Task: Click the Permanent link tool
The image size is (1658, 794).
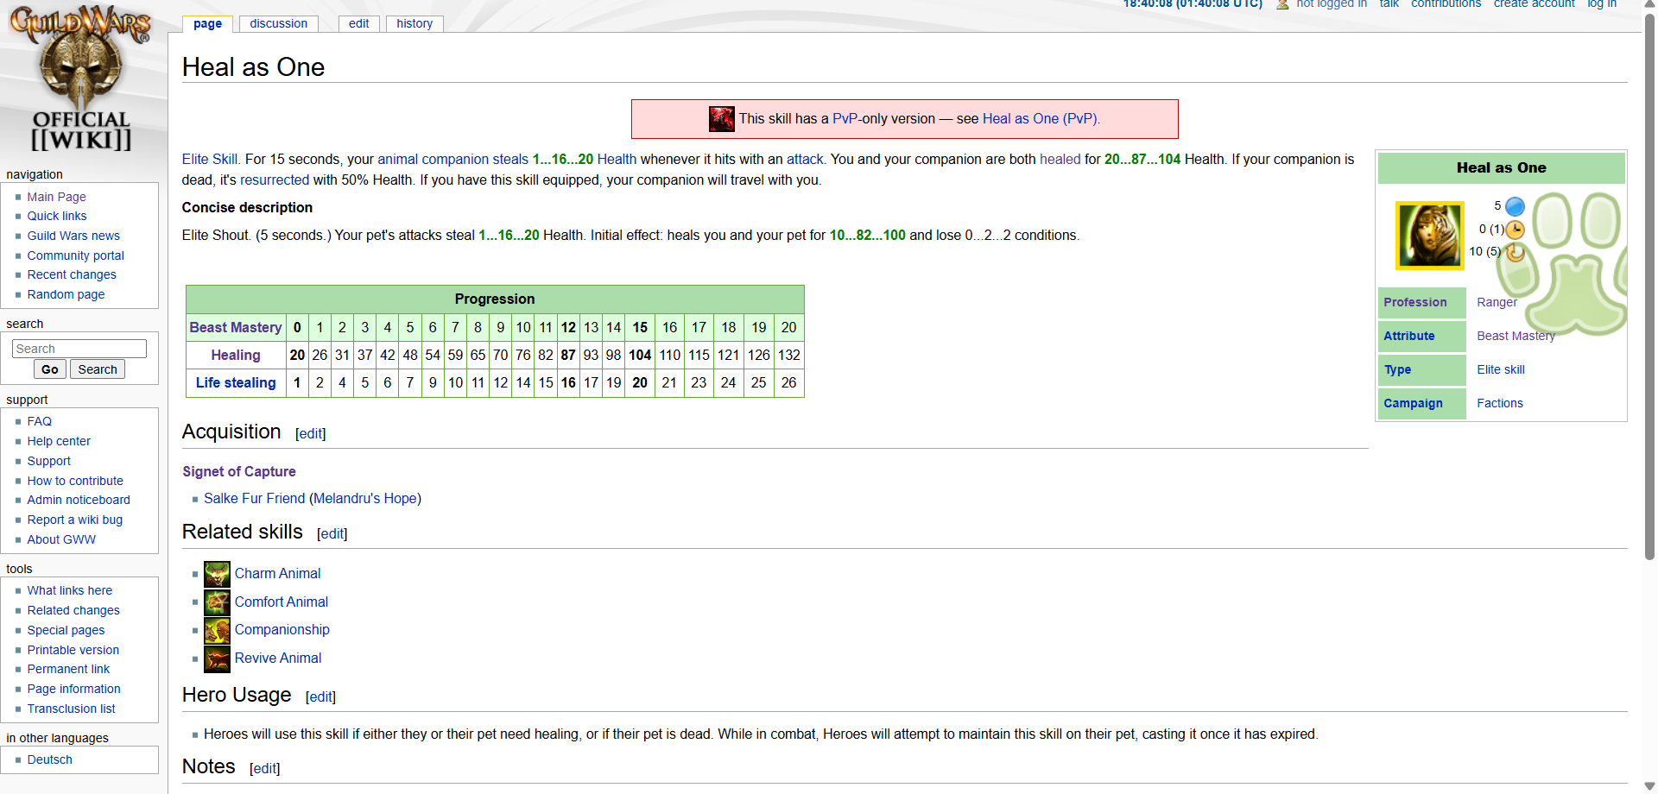Action: pyautogui.click(x=68, y=669)
